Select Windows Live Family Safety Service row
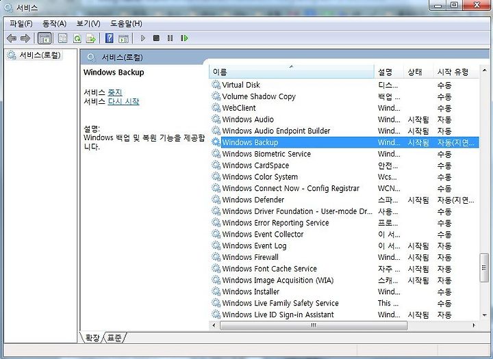 coord(344,303)
